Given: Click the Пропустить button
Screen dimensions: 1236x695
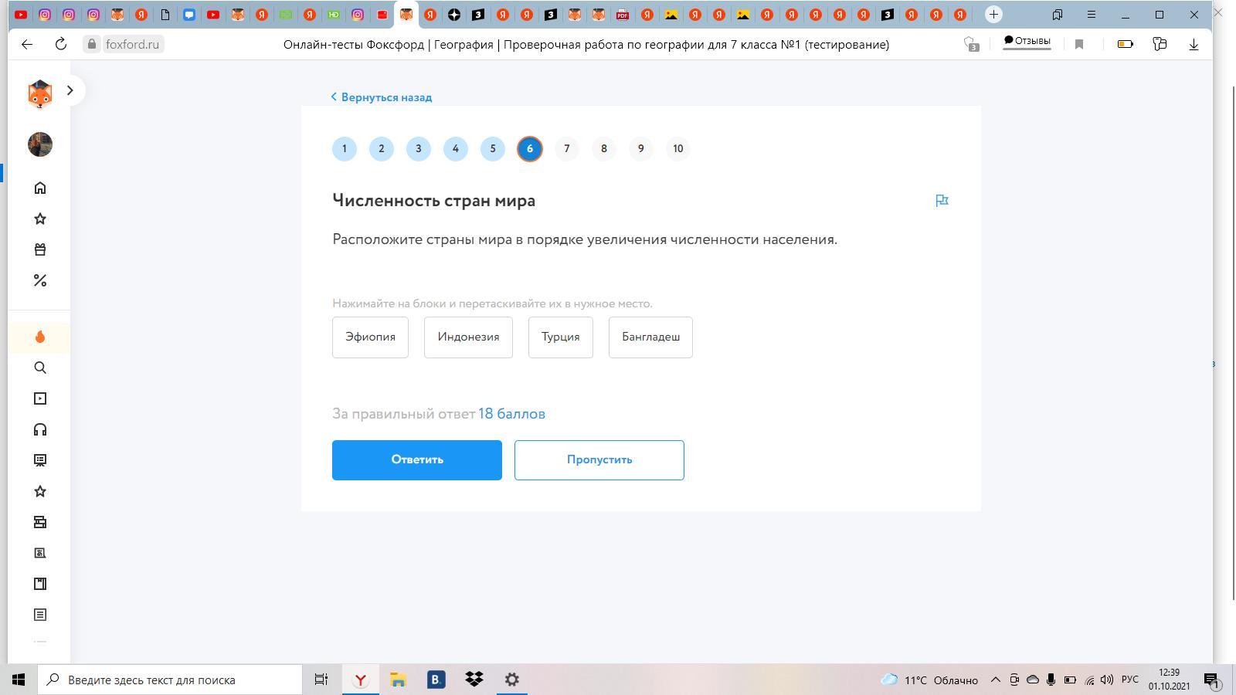Looking at the screenshot, I should click(599, 460).
